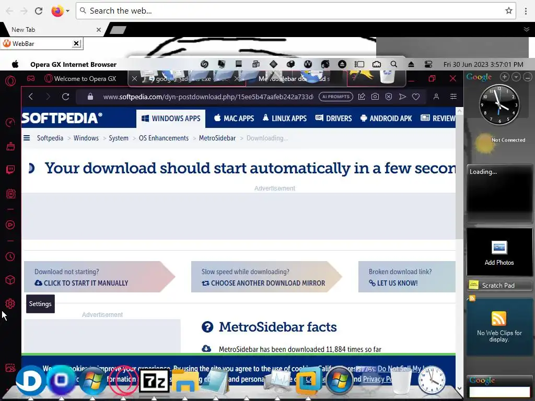Screen dimensions: 535x401
Task: Click CLICK TO START IT MANUALLY link
Action: [82, 283]
